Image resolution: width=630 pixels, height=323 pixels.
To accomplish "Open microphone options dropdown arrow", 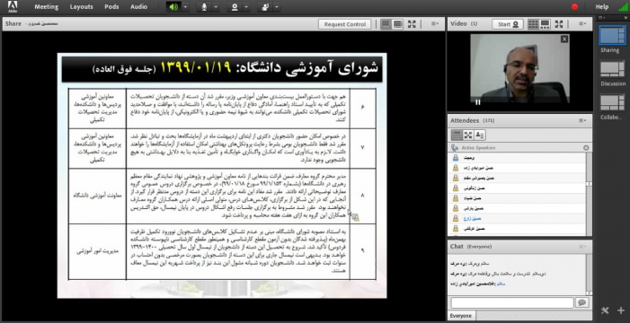I will [x=216, y=7].
